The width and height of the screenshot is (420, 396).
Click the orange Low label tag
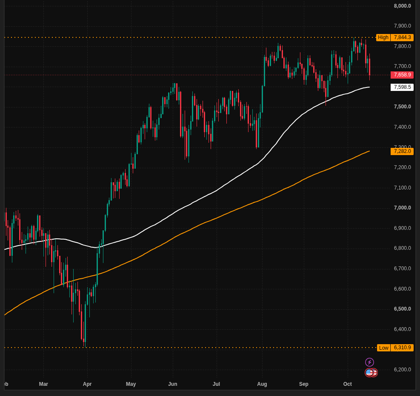point(383,348)
